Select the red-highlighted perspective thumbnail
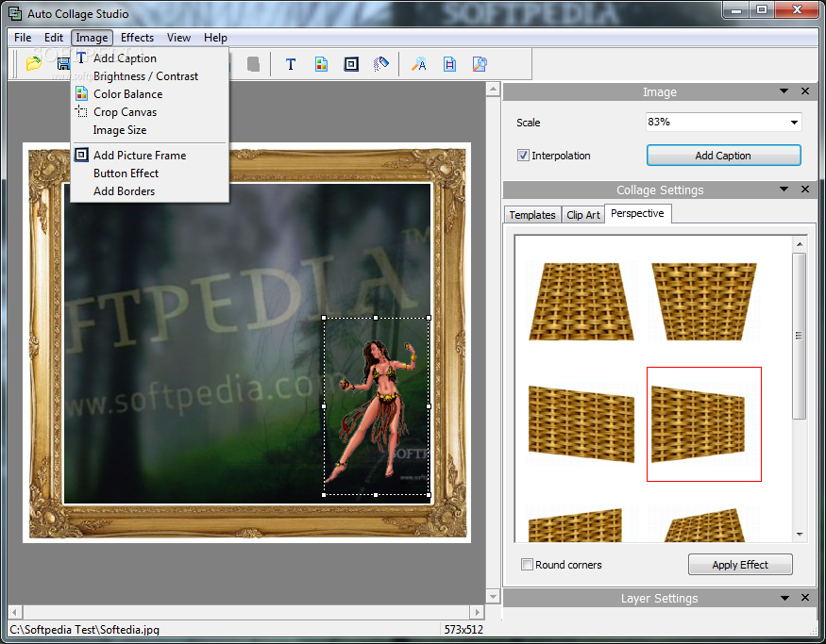The image size is (826, 644). point(704,424)
